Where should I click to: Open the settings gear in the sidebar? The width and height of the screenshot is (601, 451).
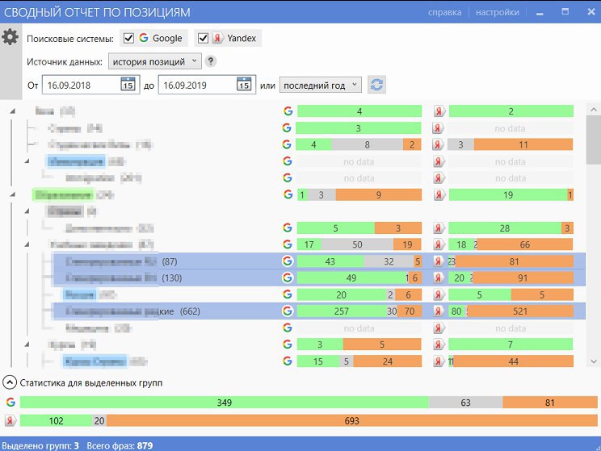click(x=10, y=37)
